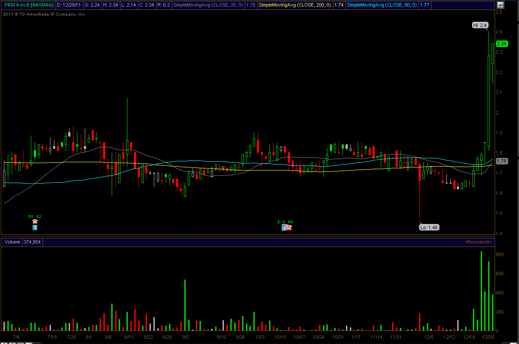The width and height of the screenshot is (519, 344).
Task: Click the Hi: 2.4 price bubble
Action: pos(480,25)
